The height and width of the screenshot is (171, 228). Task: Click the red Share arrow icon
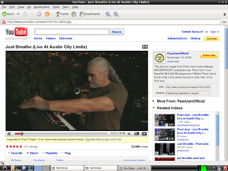coord(28,153)
